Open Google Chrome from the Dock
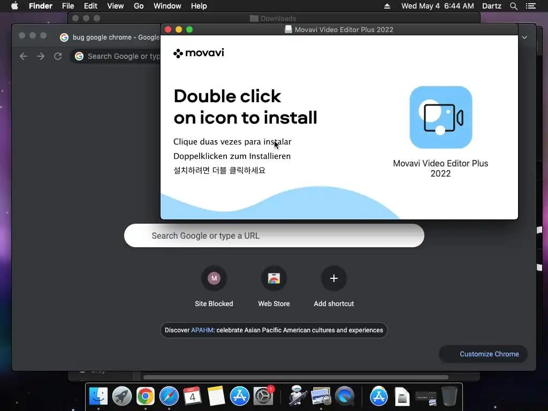Viewport: 548px width, 411px height. [x=146, y=396]
